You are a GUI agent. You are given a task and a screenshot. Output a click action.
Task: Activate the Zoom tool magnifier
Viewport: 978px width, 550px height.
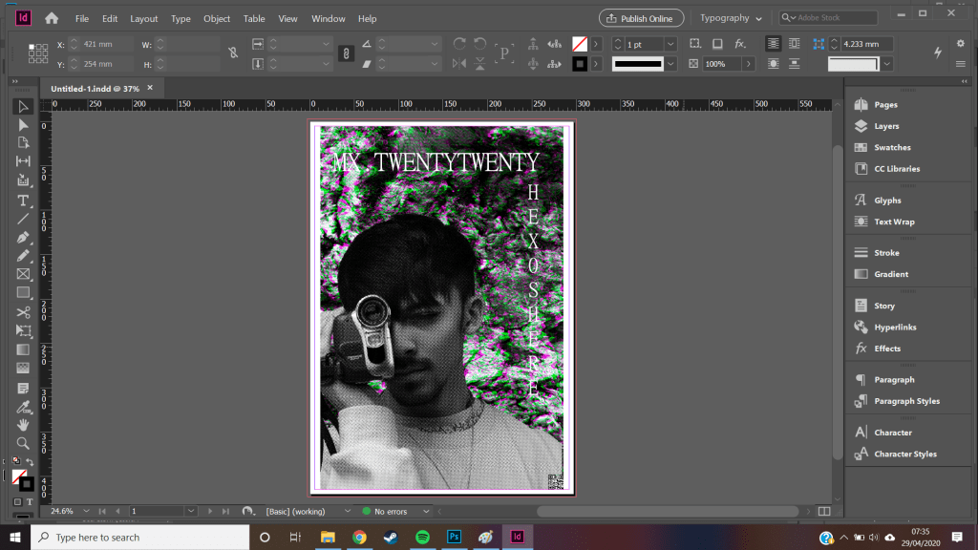click(23, 443)
